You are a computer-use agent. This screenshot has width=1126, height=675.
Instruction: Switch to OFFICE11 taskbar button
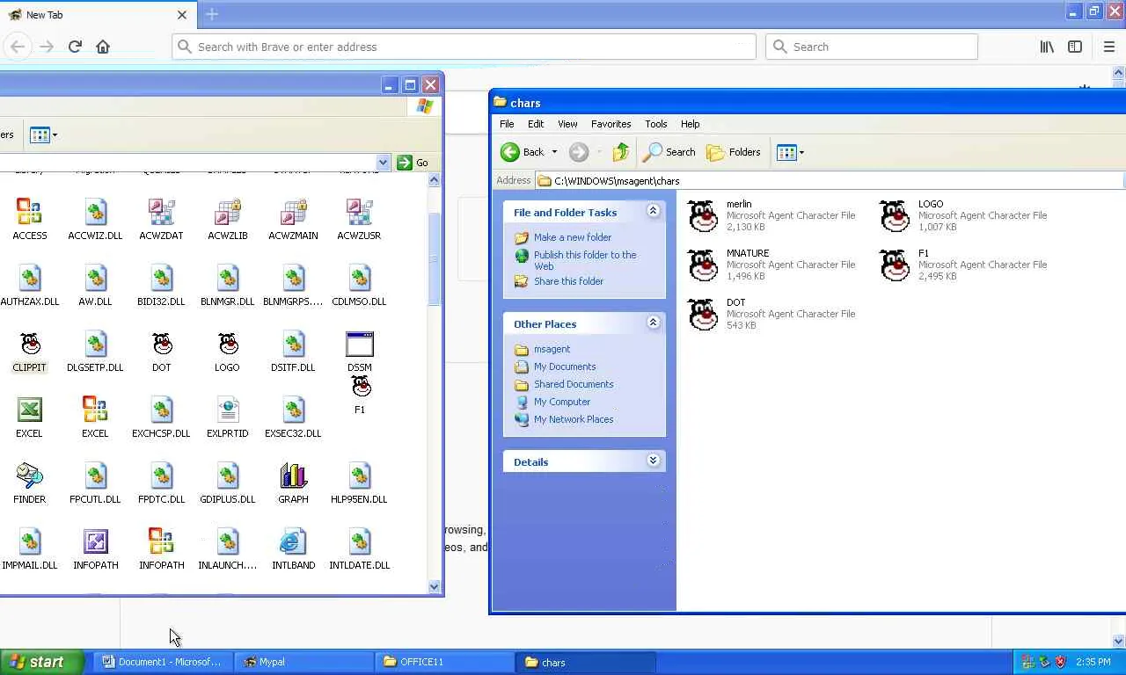coord(445,662)
